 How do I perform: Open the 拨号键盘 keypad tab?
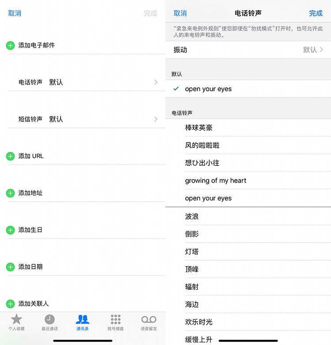[116, 322]
